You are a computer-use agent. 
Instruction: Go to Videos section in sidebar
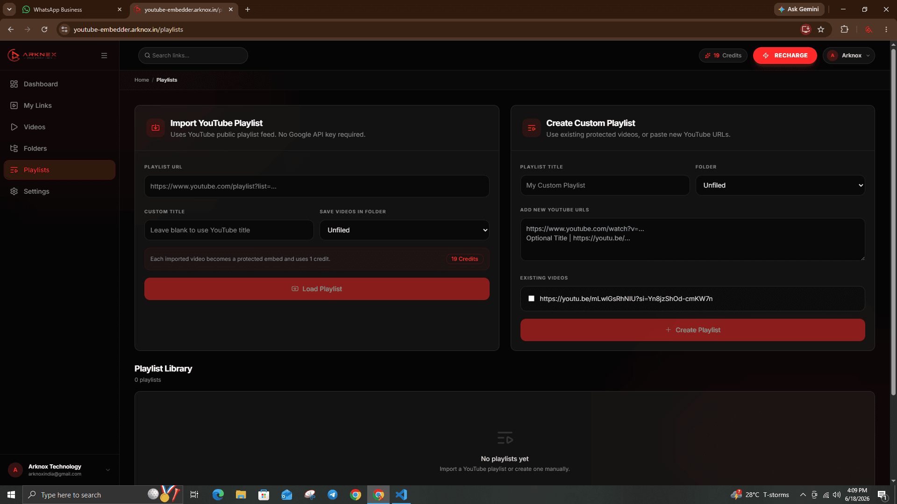coord(59,127)
